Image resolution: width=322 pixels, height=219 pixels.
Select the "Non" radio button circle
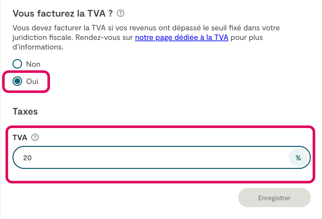tap(17, 64)
